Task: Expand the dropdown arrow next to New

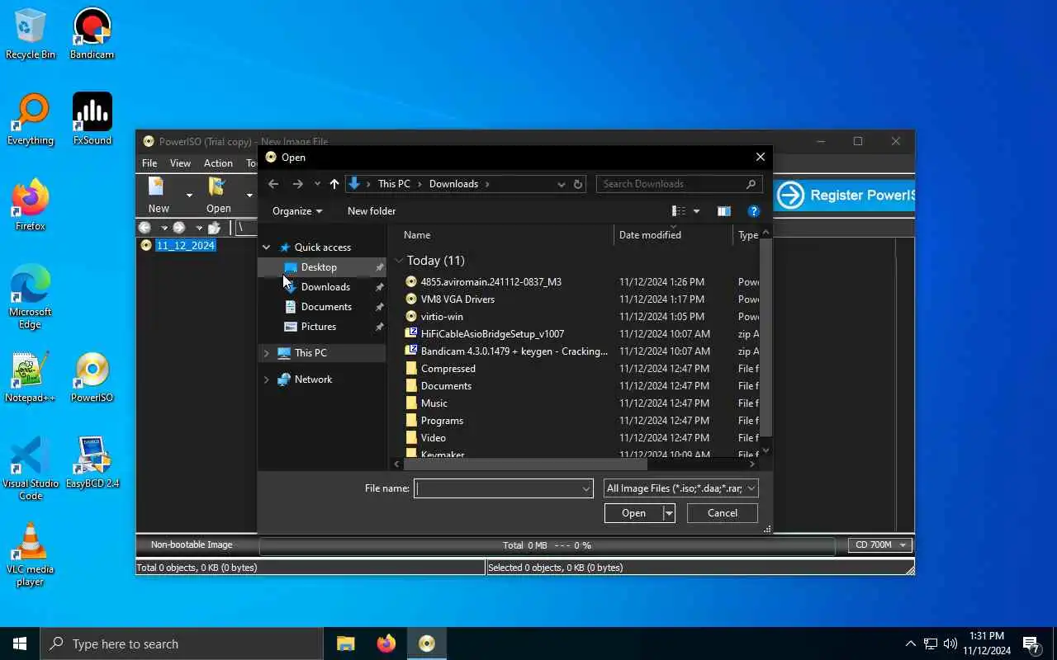Action: 189,196
